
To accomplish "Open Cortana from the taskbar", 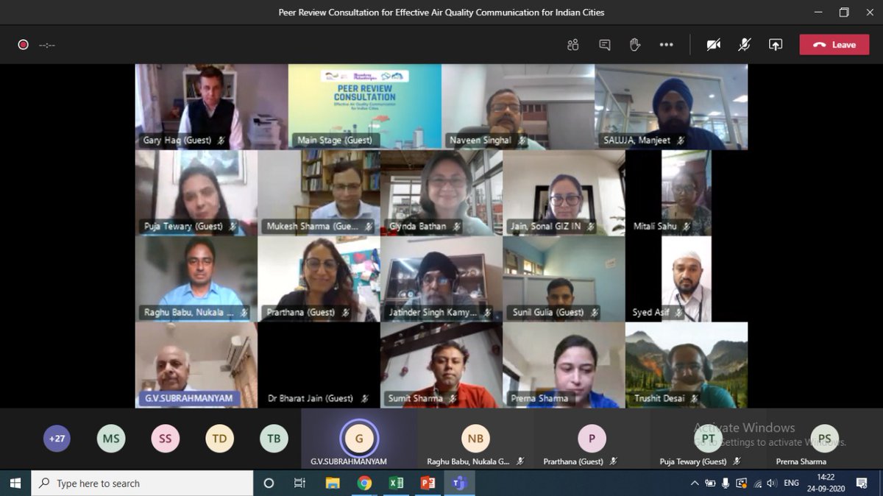I will point(269,483).
